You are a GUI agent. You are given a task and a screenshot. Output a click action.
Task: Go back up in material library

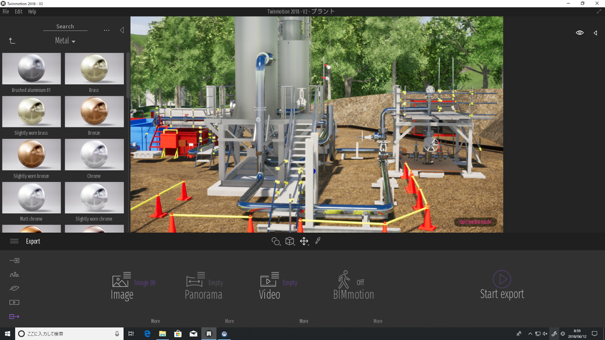coord(12,41)
